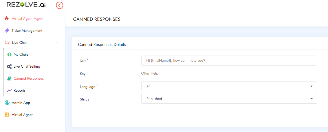Focus the Text input field
Viewport: 328px width, 132px height.
229,61
